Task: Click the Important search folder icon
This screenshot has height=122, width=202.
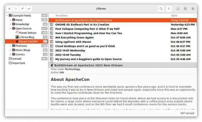Action: [x=10, y=63]
